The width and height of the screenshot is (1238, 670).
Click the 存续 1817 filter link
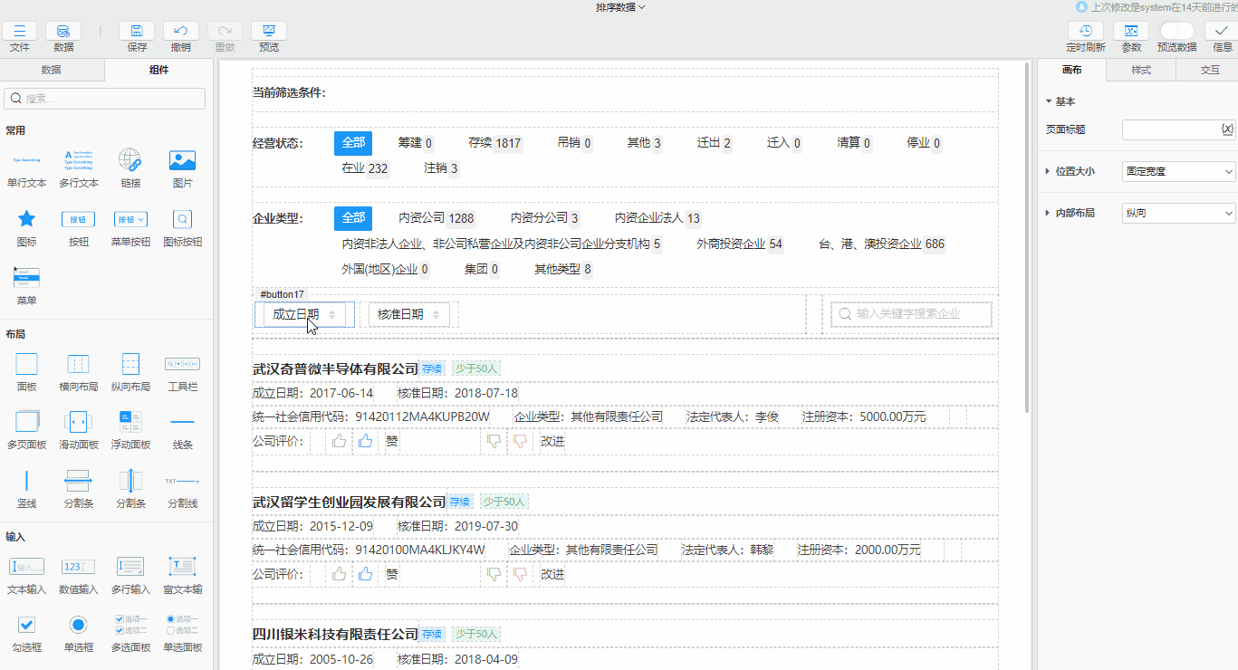pyautogui.click(x=495, y=143)
